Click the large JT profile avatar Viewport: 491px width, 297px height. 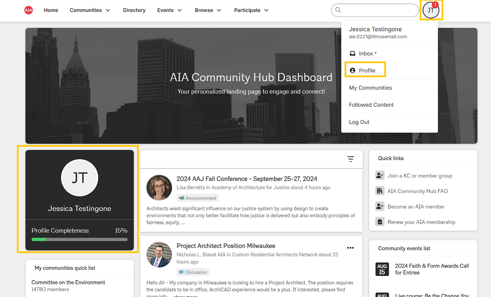[x=80, y=178]
